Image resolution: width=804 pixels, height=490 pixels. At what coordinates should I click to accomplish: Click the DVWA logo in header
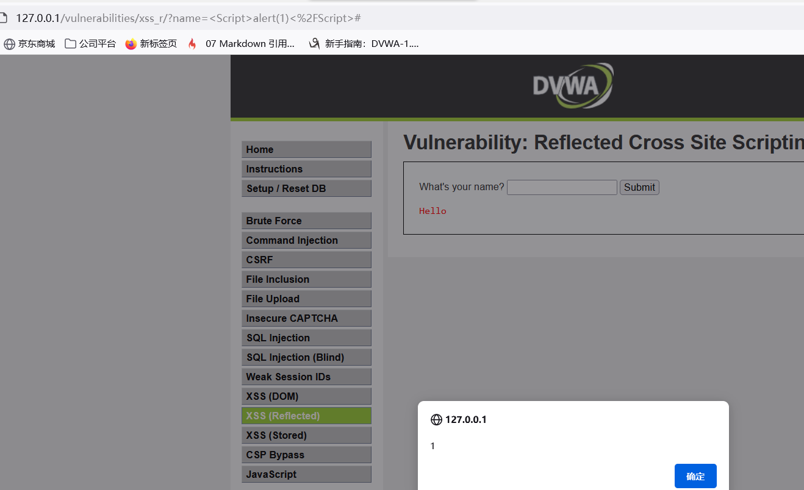click(x=573, y=85)
